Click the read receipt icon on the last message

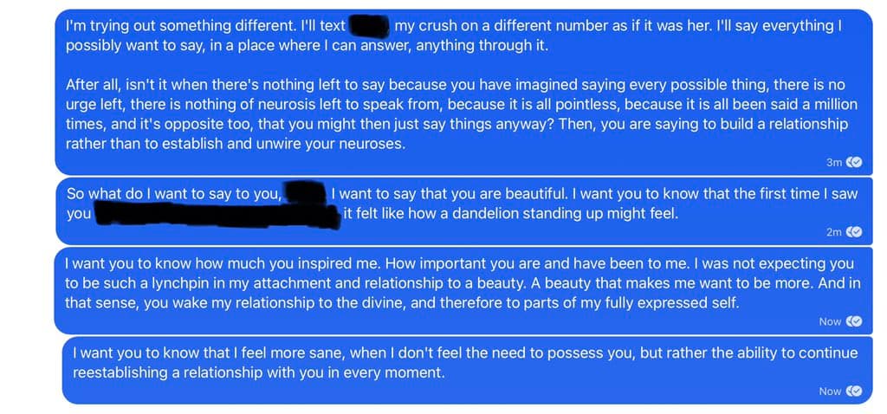[x=854, y=391]
